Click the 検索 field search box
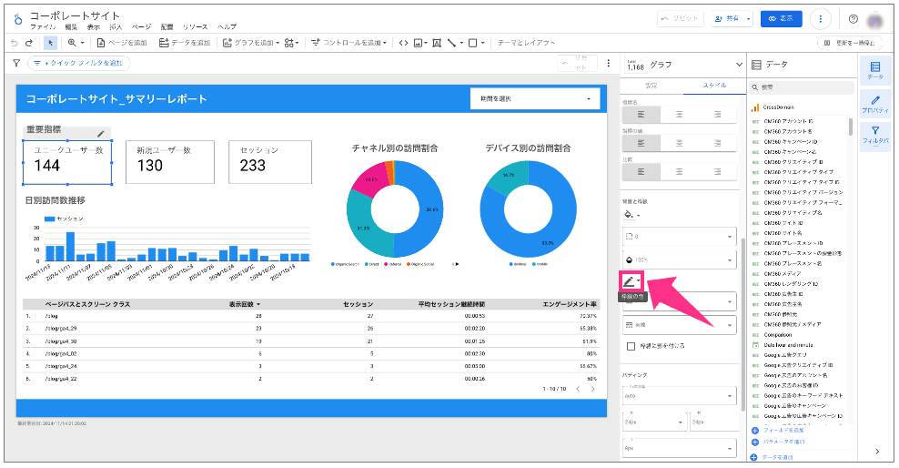The height and width of the screenshot is (468, 899). [802, 87]
